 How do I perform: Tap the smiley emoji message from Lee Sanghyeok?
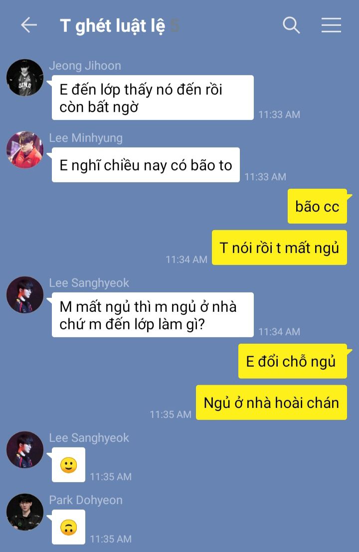[x=69, y=465]
